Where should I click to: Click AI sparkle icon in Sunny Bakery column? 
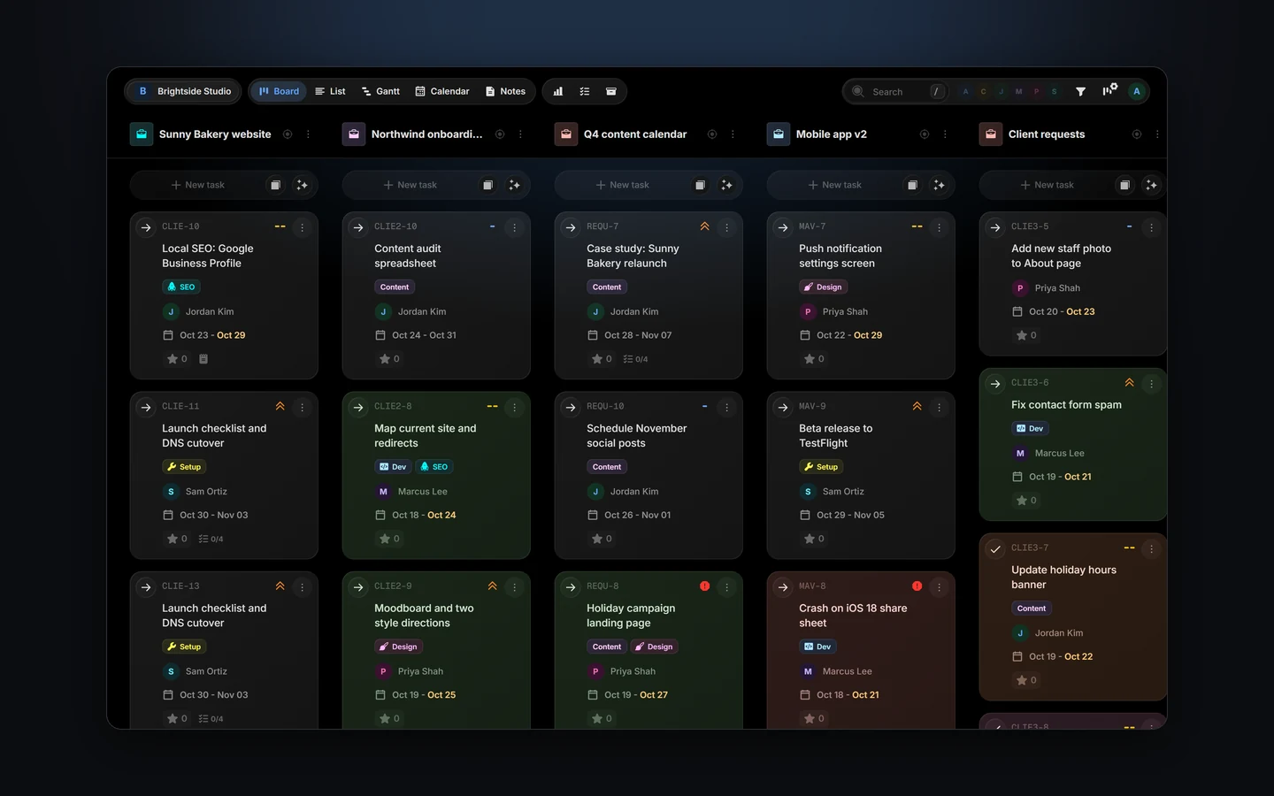302,185
